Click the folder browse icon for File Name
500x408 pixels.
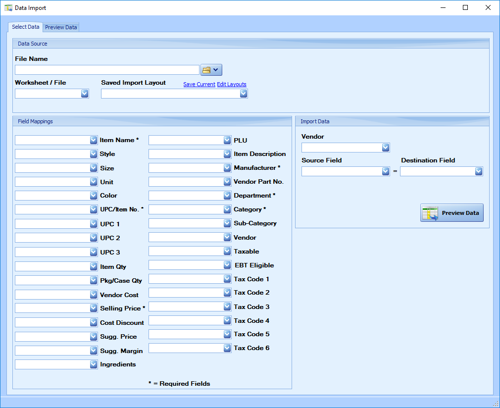click(206, 70)
